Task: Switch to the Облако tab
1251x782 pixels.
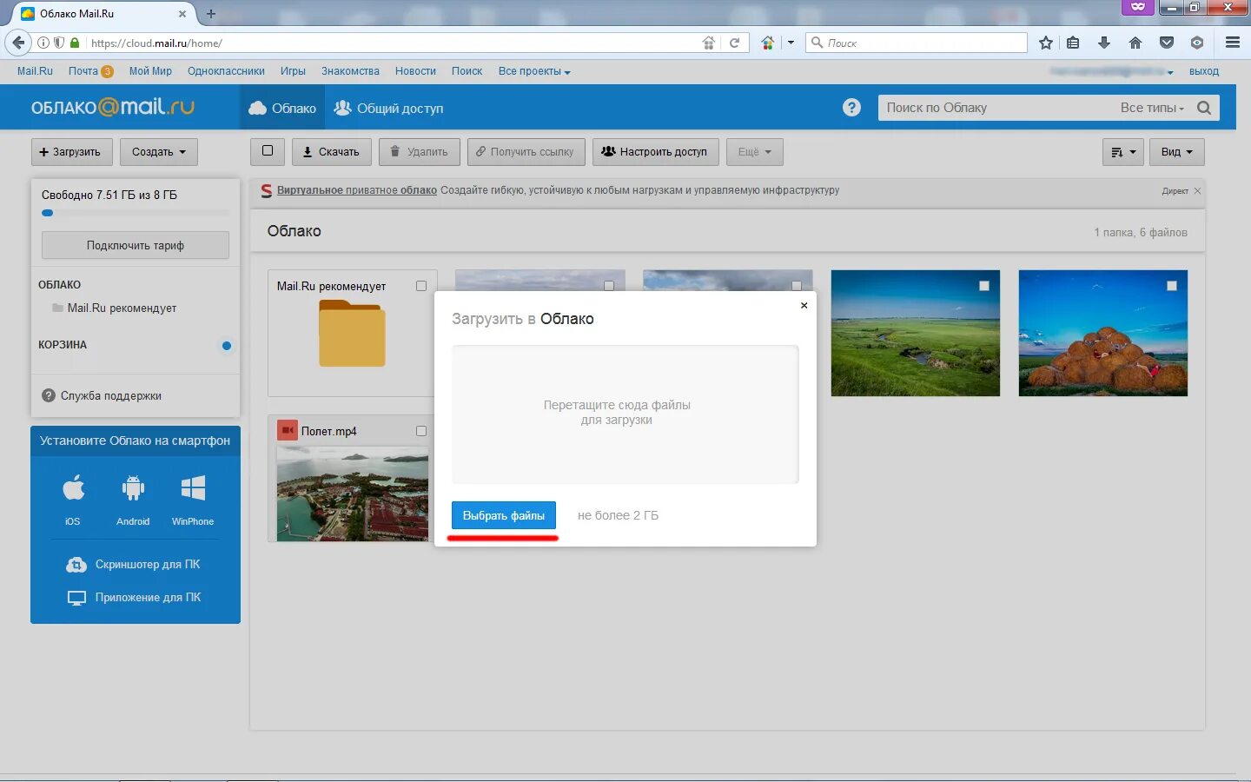Action: click(282, 108)
